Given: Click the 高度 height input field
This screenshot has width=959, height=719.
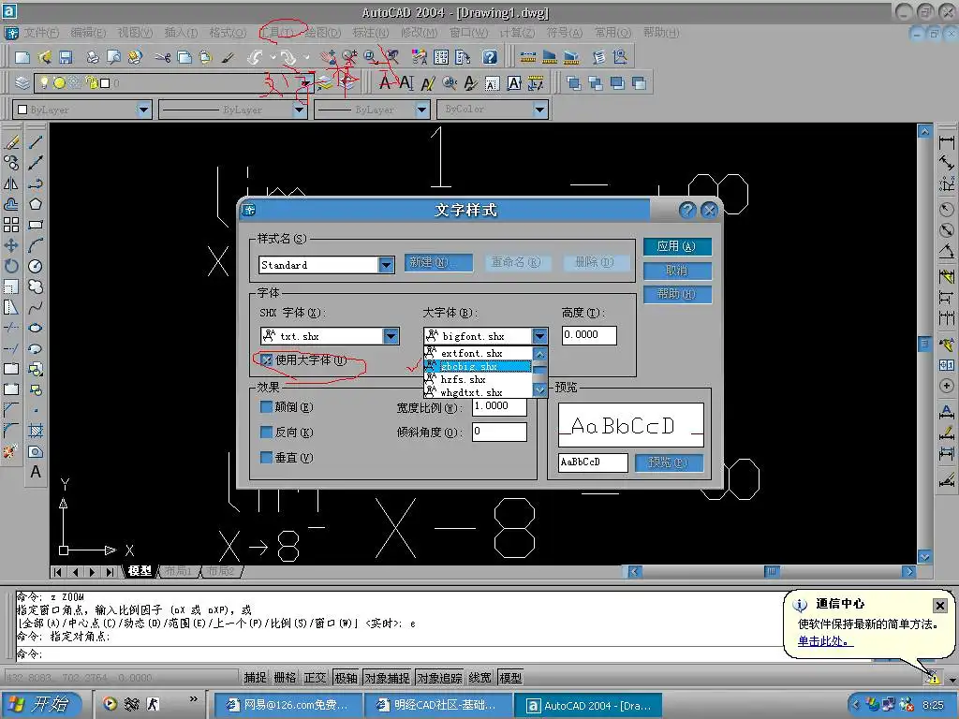Looking at the screenshot, I should click(x=589, y=335).
